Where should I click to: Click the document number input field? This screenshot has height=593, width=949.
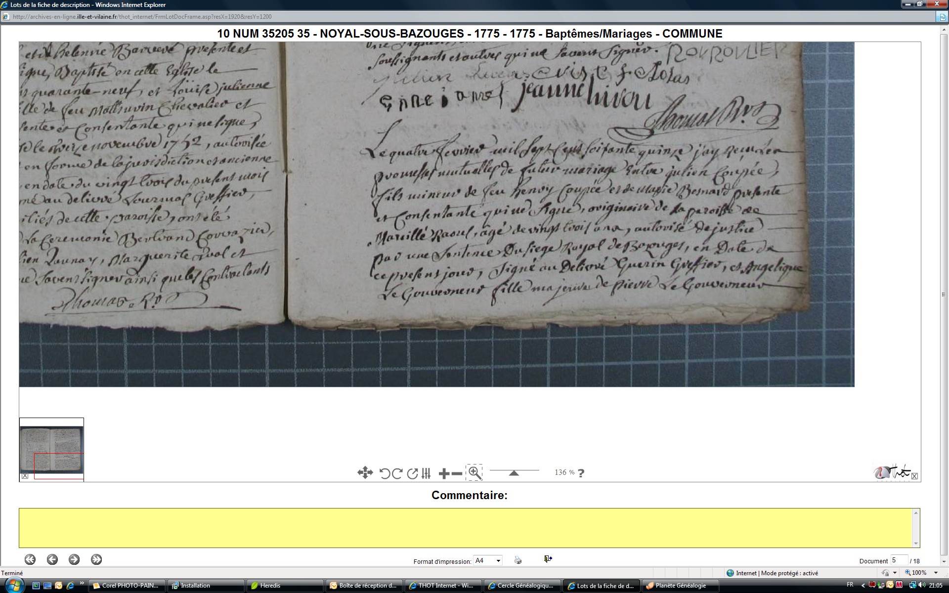pos(899,560)
